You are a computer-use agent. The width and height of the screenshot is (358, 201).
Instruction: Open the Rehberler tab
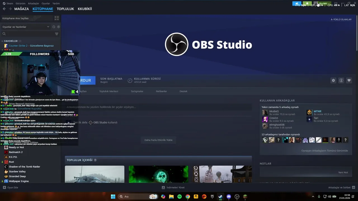[161, 91]
